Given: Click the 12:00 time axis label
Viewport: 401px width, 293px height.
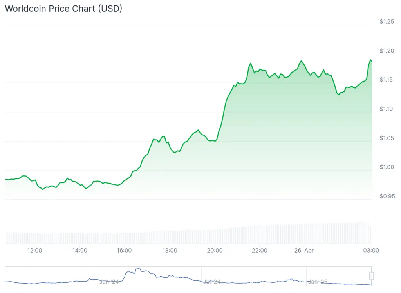Looking at the screenshot, I should pos(35,250).
